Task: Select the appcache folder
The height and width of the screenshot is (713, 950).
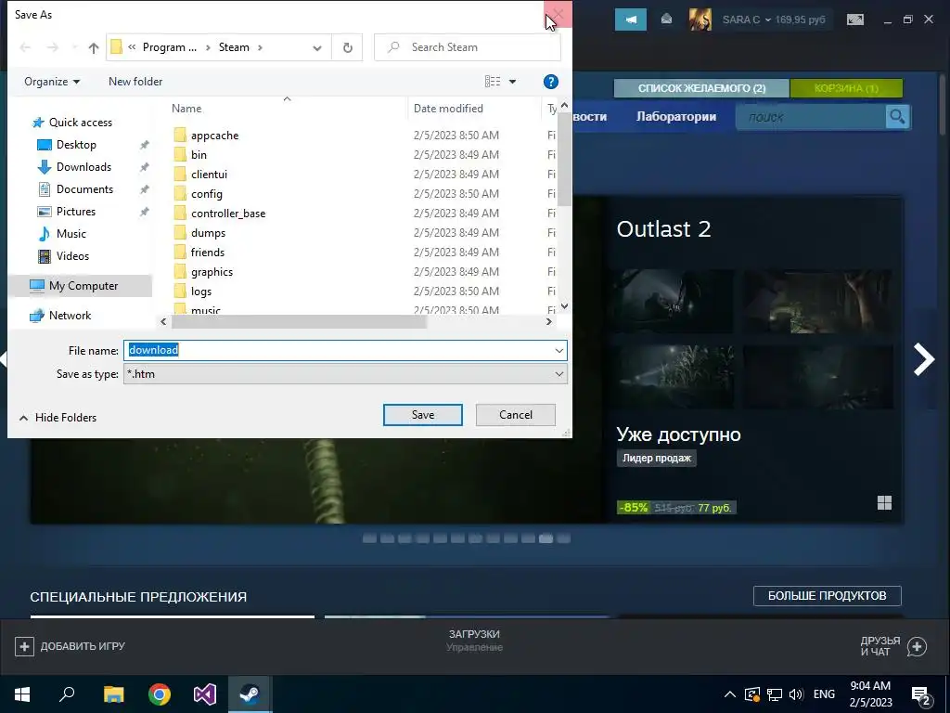Action: pyautogui.click(x=214, y=136)
